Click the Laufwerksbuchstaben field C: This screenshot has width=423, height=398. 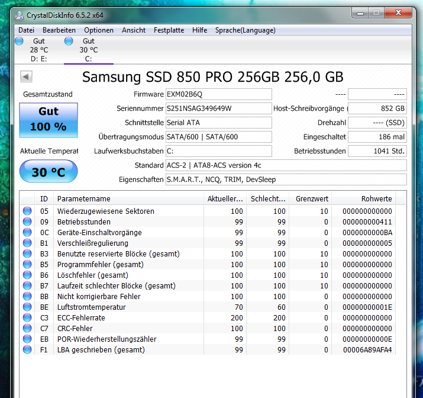218,151
